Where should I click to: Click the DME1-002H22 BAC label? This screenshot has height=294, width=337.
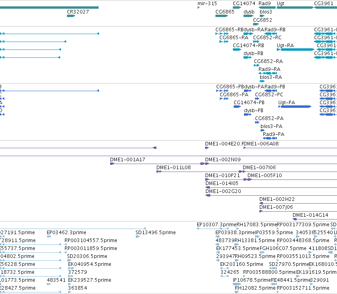coord(277,199)
